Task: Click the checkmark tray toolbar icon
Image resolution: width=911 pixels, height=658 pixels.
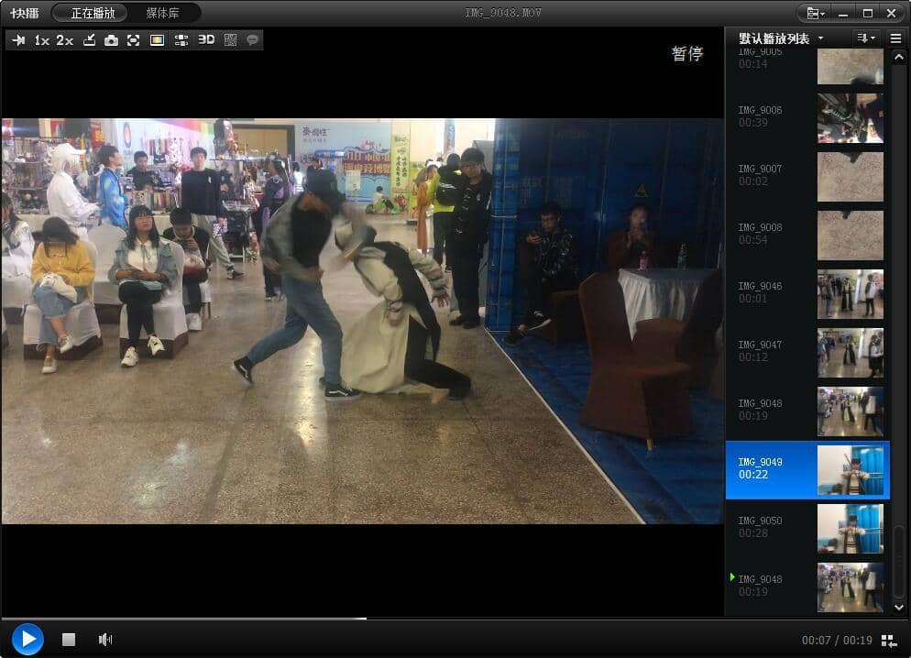Action: pos(89,40)
